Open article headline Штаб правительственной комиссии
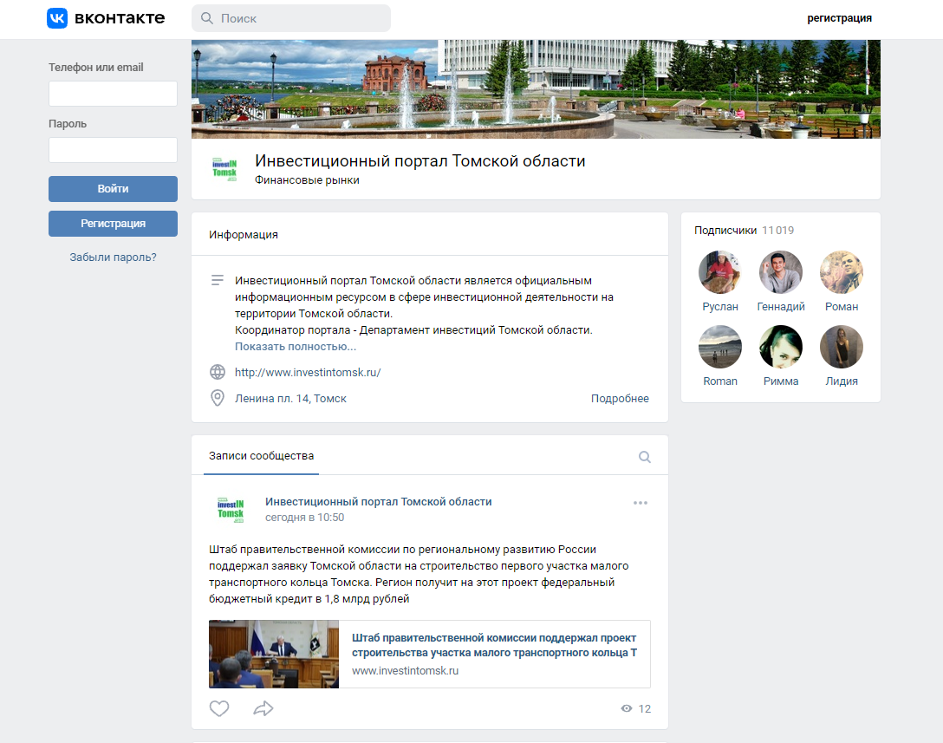 494,645
